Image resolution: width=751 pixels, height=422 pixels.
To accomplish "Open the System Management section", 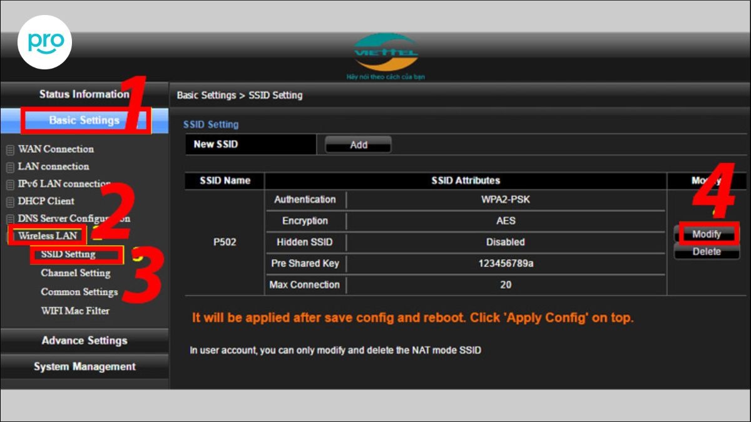I will point(84,367).
